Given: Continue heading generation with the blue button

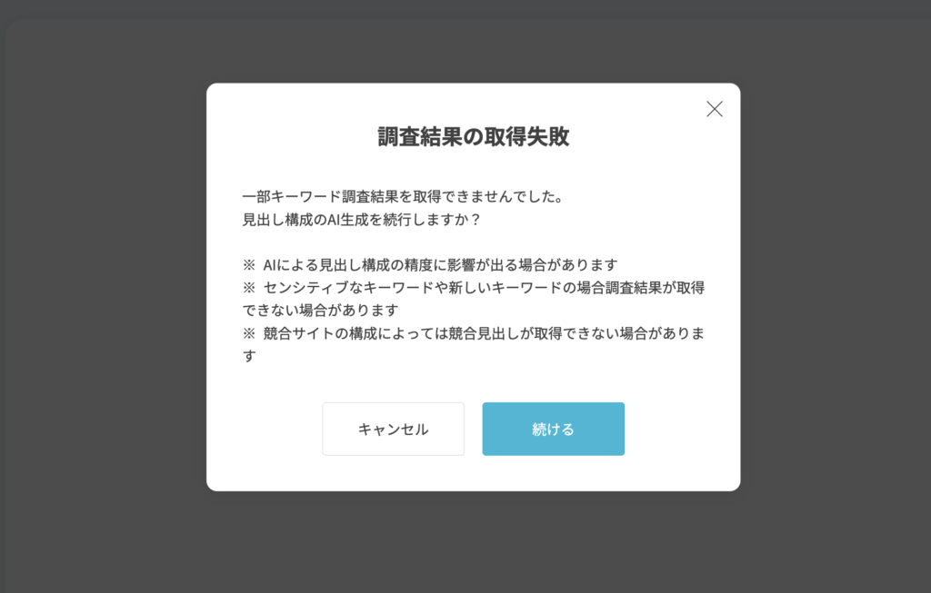Looking at the screenshot, I should (554, 429).
